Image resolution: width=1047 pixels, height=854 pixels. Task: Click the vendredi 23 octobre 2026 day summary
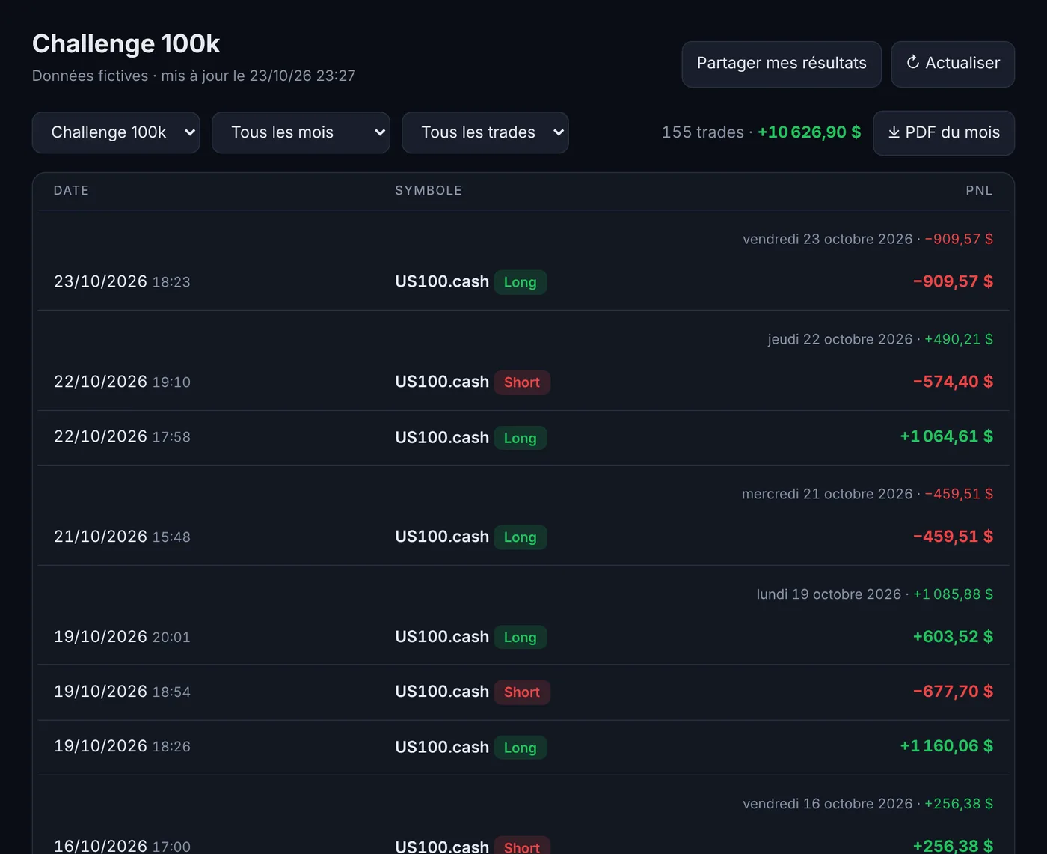click(x=868, y=239)
